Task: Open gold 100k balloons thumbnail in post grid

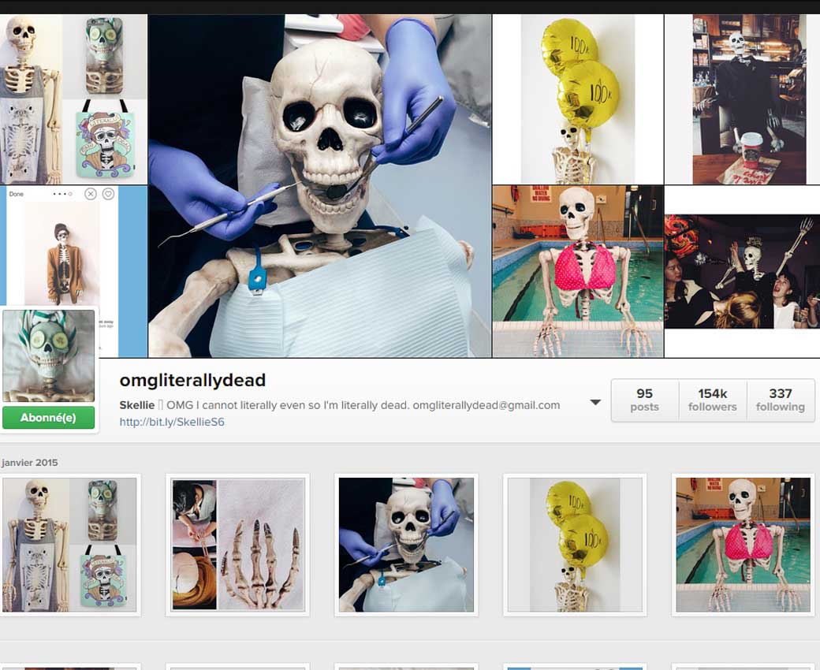Action: [x=575, y=545]
